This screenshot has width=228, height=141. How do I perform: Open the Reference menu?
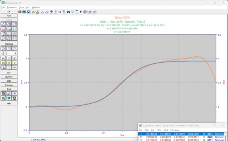(x=12, y=7)
